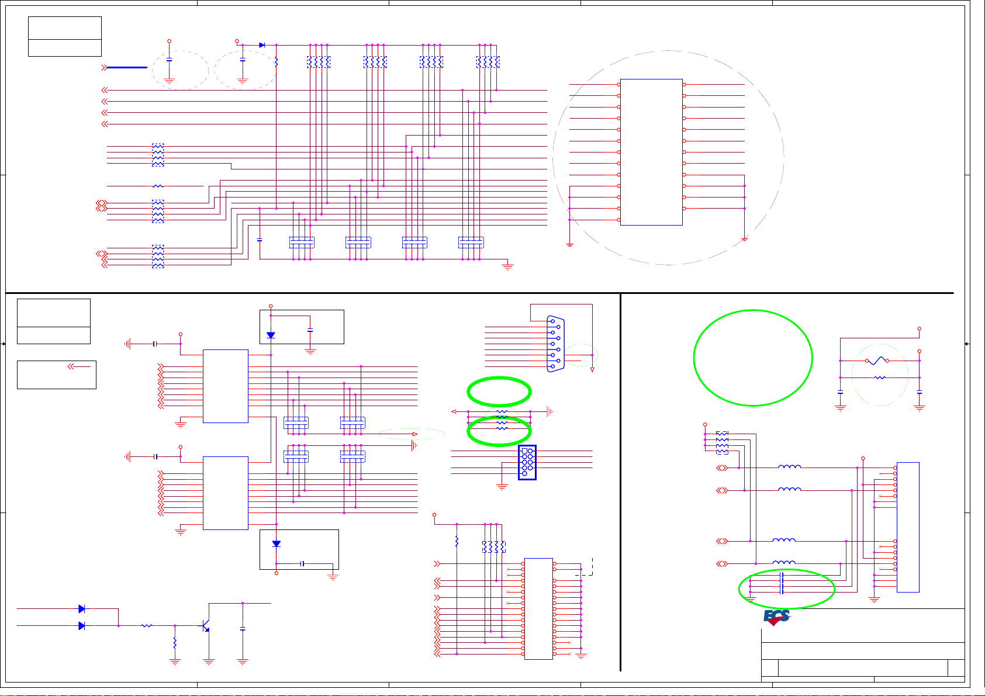Select the blue ten-pin header symbol
Screen dimensions: 985x696
527,462
